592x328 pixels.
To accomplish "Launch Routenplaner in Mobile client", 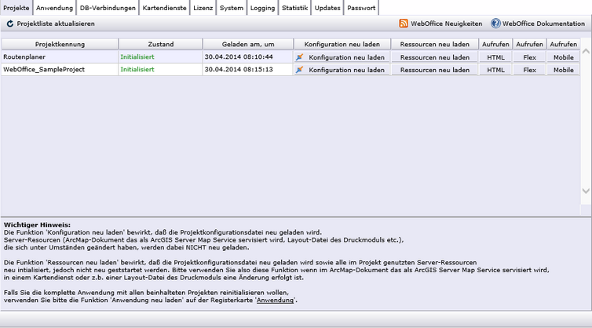I will pos(563,57).
